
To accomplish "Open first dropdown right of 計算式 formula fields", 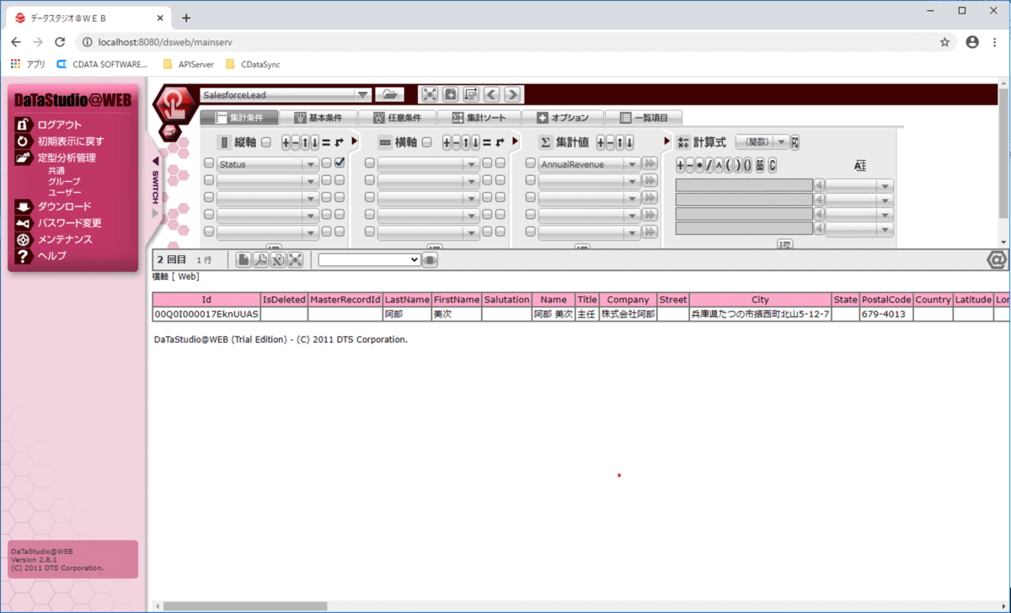I will [859, 185].
